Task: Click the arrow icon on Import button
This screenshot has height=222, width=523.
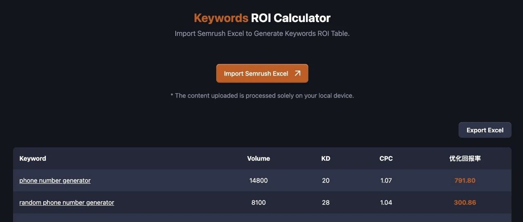Action: click(x=297, y=73)
